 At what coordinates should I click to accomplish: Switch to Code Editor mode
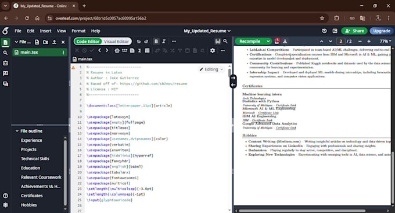click(x=88, y=42)
